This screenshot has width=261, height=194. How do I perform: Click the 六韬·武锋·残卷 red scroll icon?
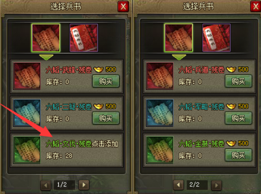(27, 76)
